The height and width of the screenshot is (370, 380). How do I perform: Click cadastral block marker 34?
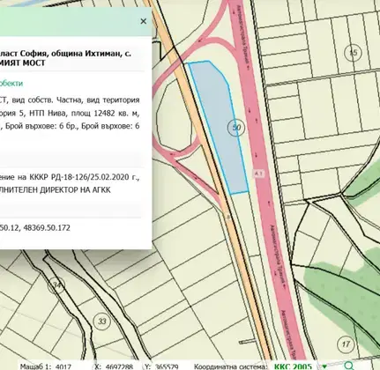(56, 285)
